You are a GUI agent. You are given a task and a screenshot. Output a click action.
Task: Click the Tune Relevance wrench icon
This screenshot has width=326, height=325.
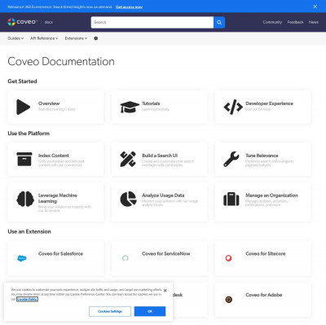click(x=231, y=159)
